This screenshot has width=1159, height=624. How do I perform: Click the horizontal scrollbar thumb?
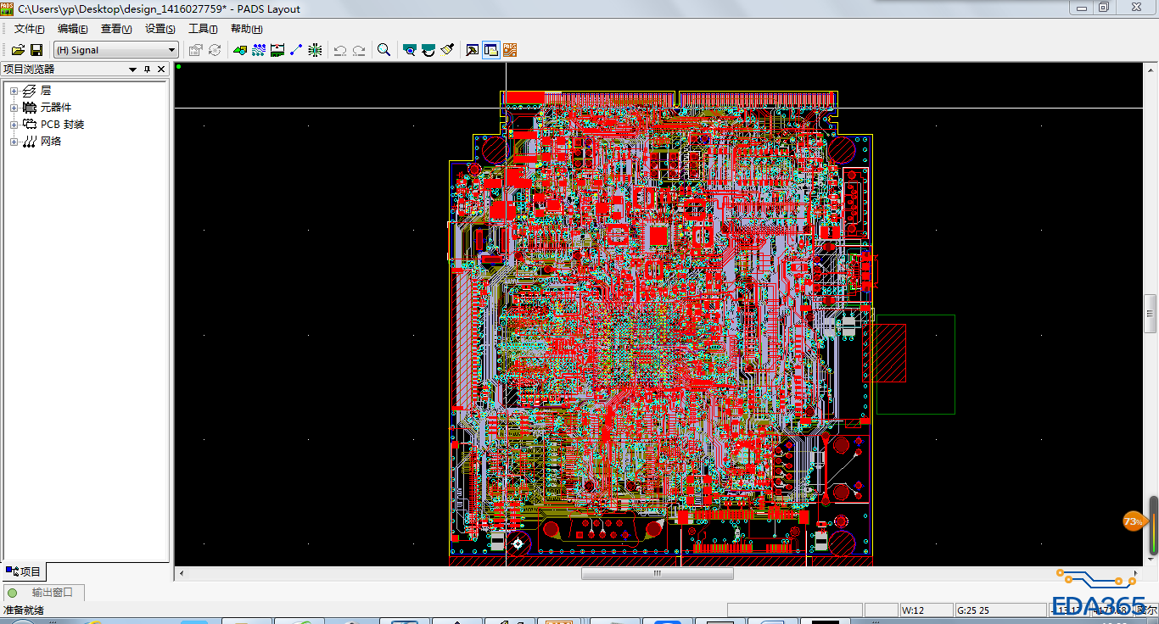pyautogui.click(x=657, y=574)
